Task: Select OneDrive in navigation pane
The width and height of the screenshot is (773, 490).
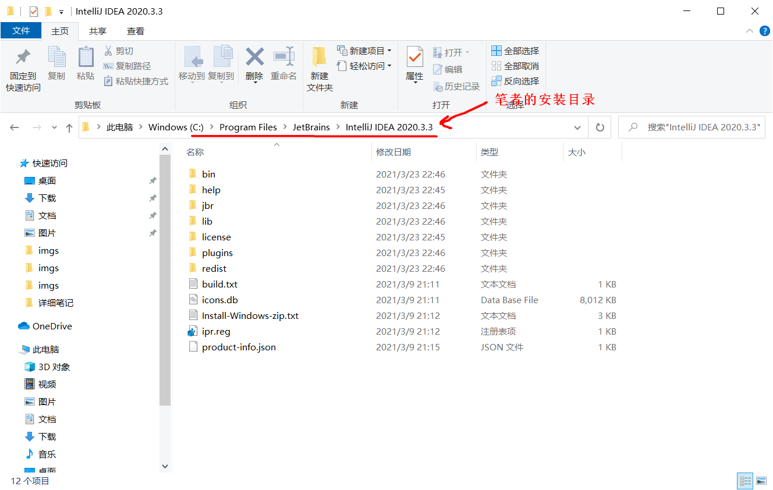Action: (45, 326)
